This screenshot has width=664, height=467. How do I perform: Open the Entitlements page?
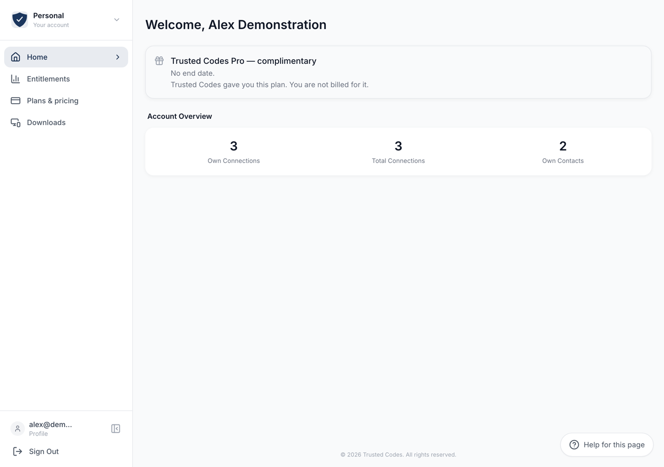[x=66, y=79]
